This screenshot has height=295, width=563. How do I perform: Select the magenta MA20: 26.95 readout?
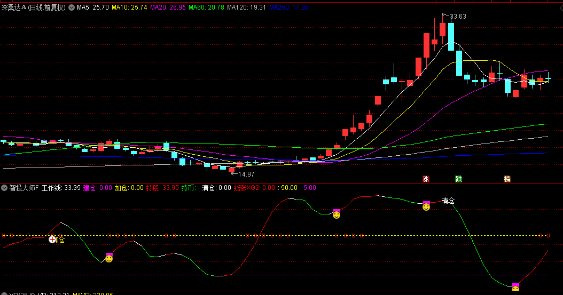(x=168, y=7)
